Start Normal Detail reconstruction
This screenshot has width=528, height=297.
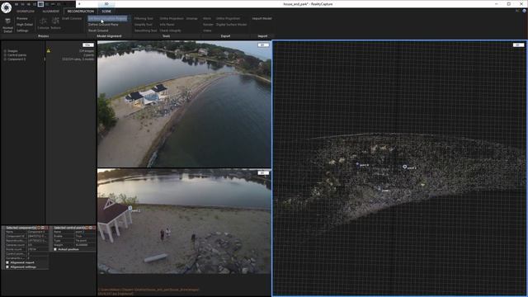point(7,26)
